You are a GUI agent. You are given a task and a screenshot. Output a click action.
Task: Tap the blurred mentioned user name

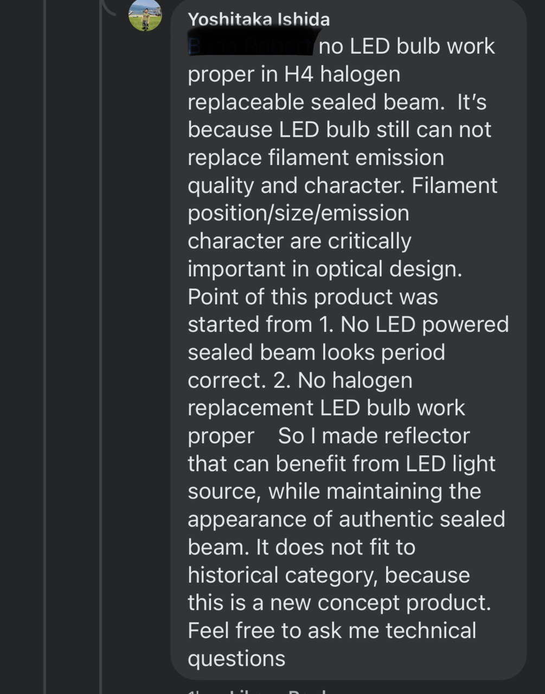tap(251, 46)
